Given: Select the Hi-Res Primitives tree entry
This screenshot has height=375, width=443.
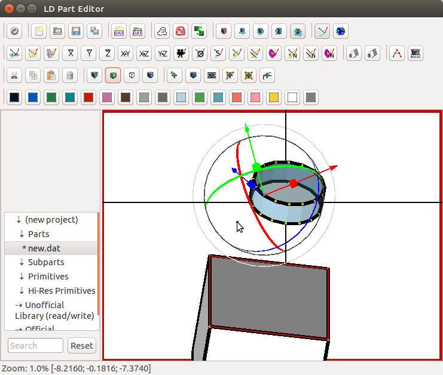Looking at the screenshot, I should point(62,291).
